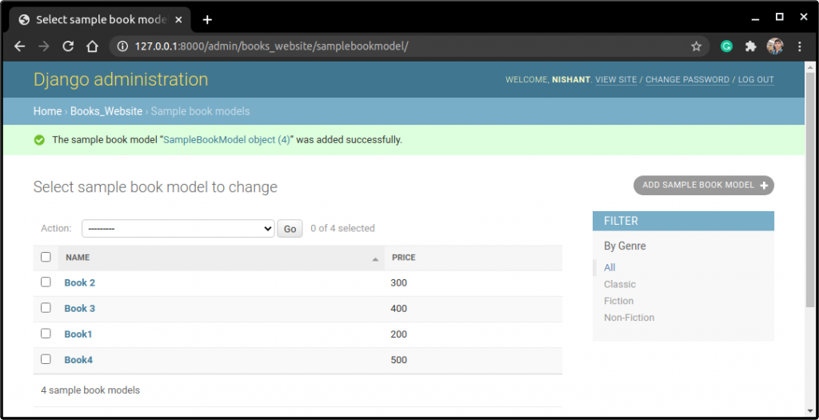Go back with the browser back arrow

(x=19, y=46)
